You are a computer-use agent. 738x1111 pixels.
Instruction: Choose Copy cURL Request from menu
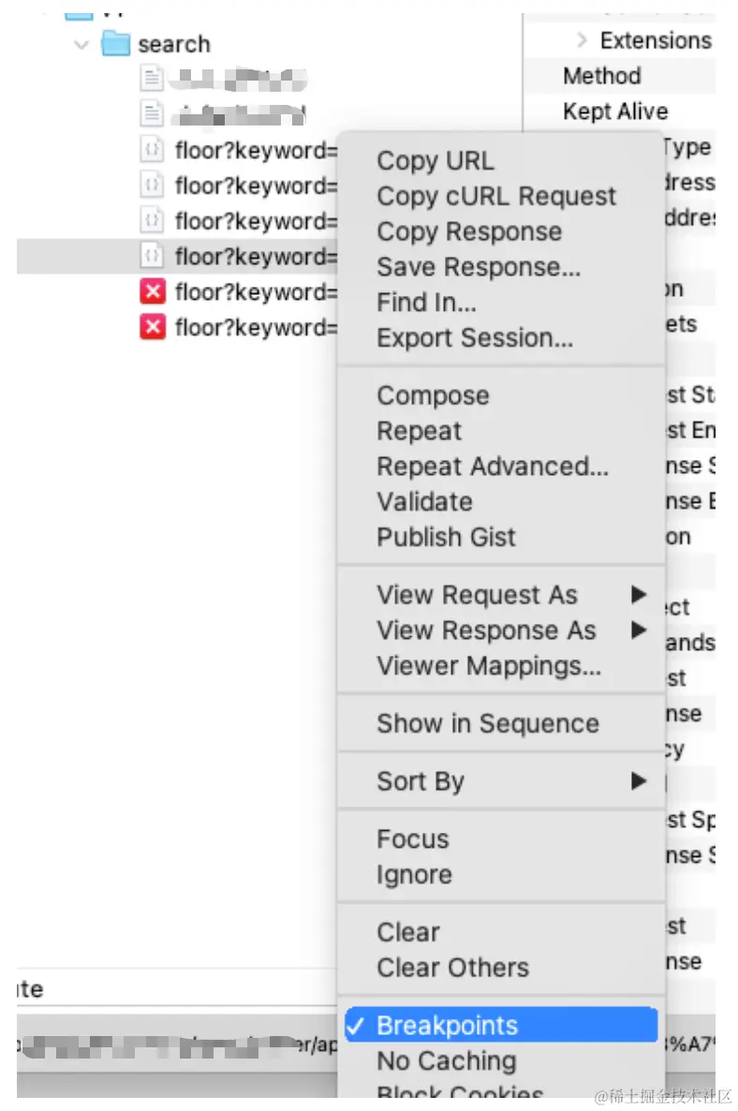(496, 196)
